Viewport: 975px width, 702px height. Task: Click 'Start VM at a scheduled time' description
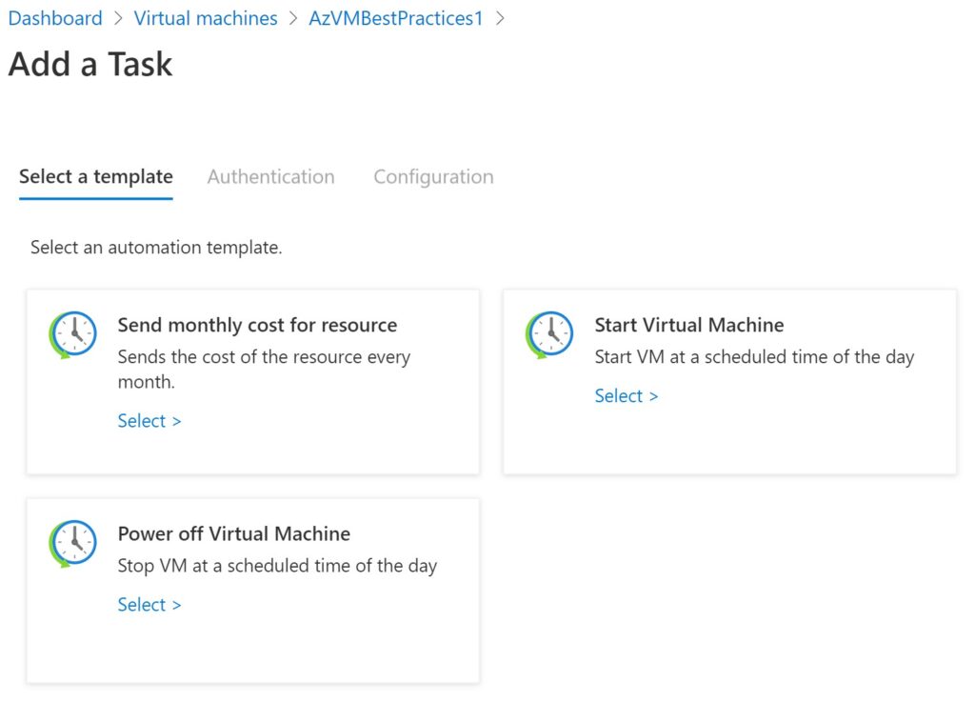click(x=754, y=357)
